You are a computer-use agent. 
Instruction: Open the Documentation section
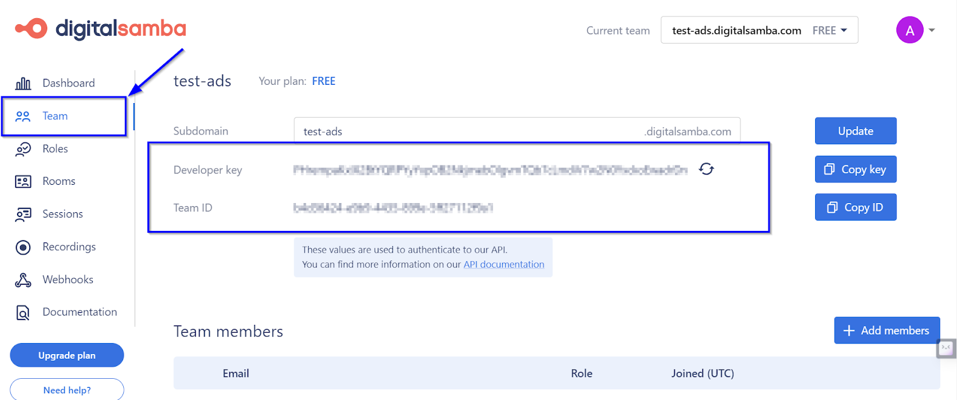tap(79, 312)
